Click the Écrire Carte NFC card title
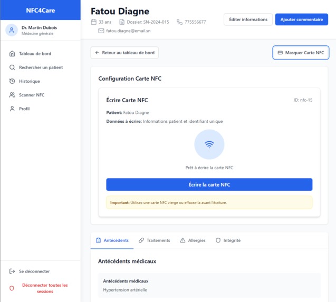 [x=127, y=100]
